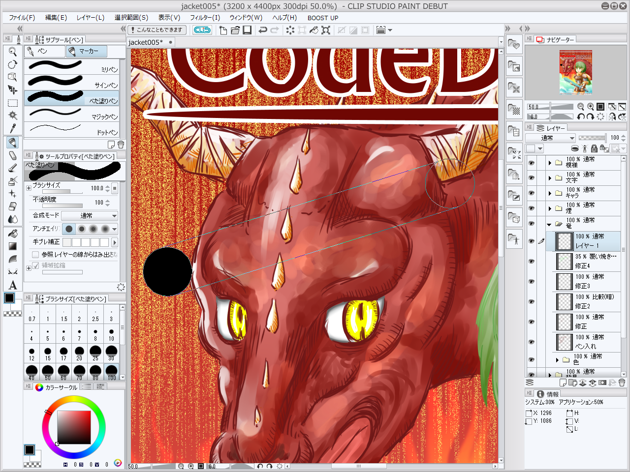Image resolution: width=630 pixels, height=472 pixels.
Task: Toggle visibility of the 修正3 layer
Action: pyautogui.click(x=531, y=281)
